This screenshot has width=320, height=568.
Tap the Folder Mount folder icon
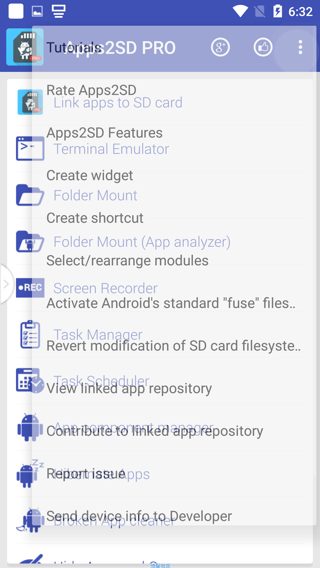click(30, 195)
